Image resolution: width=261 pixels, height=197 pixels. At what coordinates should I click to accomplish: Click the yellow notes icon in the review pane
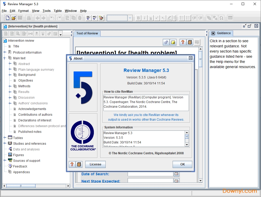[173, 42]
